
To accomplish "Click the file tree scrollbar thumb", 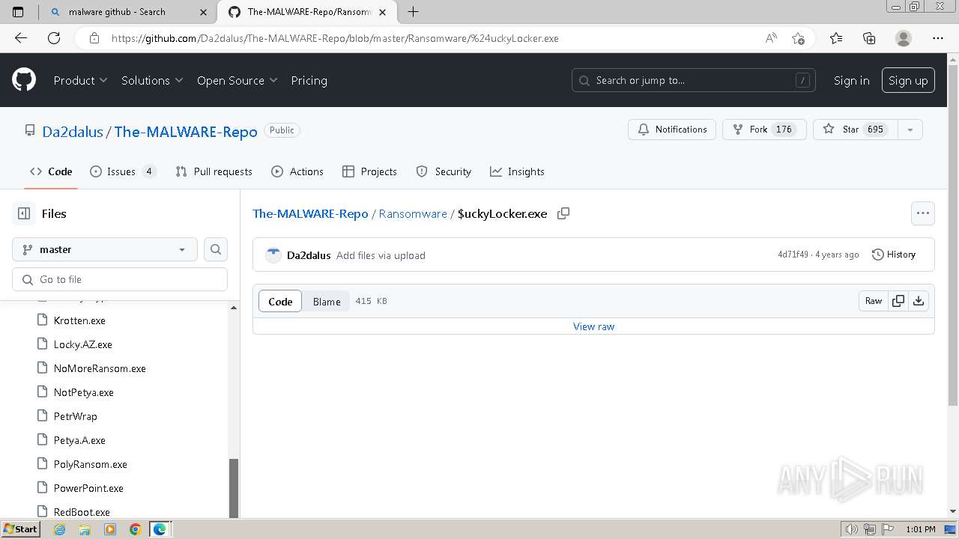I will pyautogui.click(x=234, y=487).
